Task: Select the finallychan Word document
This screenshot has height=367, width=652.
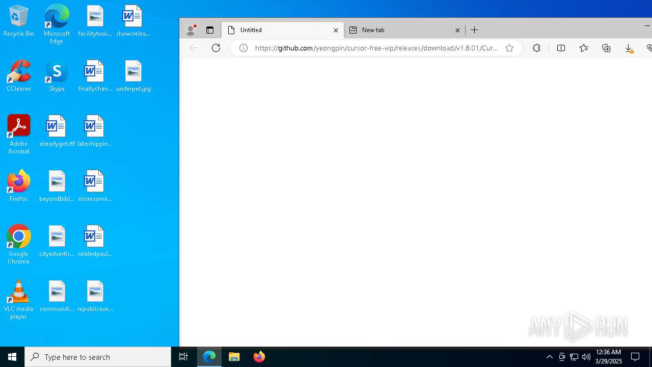Action: [95, 76]
